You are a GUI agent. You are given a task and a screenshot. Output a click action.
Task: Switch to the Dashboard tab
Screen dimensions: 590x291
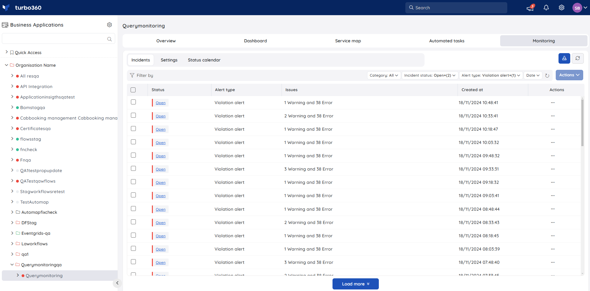(x=255, y=41)
